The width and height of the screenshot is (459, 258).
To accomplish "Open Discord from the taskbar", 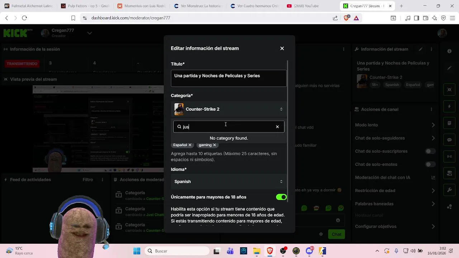I will pos(309,251).
